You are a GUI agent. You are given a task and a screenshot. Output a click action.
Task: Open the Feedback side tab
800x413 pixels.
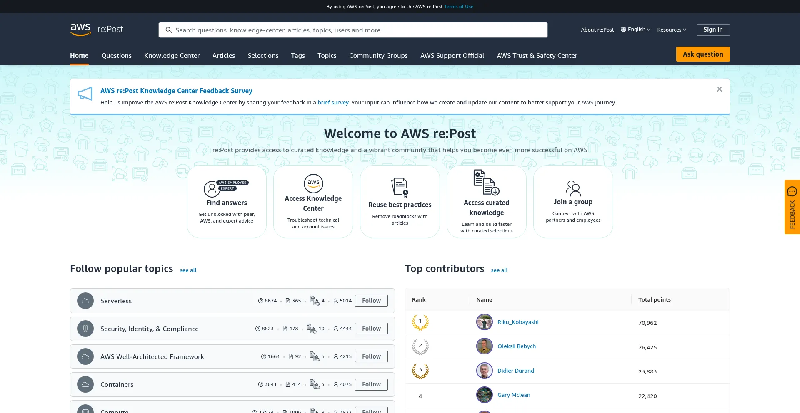tap(792, 207)
